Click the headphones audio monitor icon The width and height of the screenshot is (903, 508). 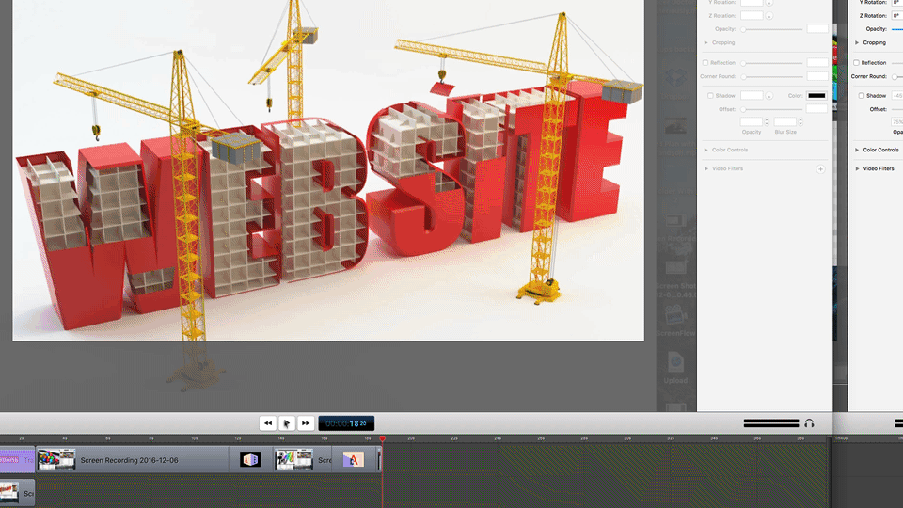pos(809,423)
